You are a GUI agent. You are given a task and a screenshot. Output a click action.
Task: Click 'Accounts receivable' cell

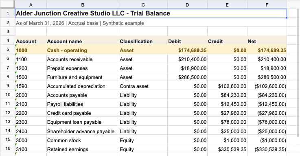pos(83,59)
